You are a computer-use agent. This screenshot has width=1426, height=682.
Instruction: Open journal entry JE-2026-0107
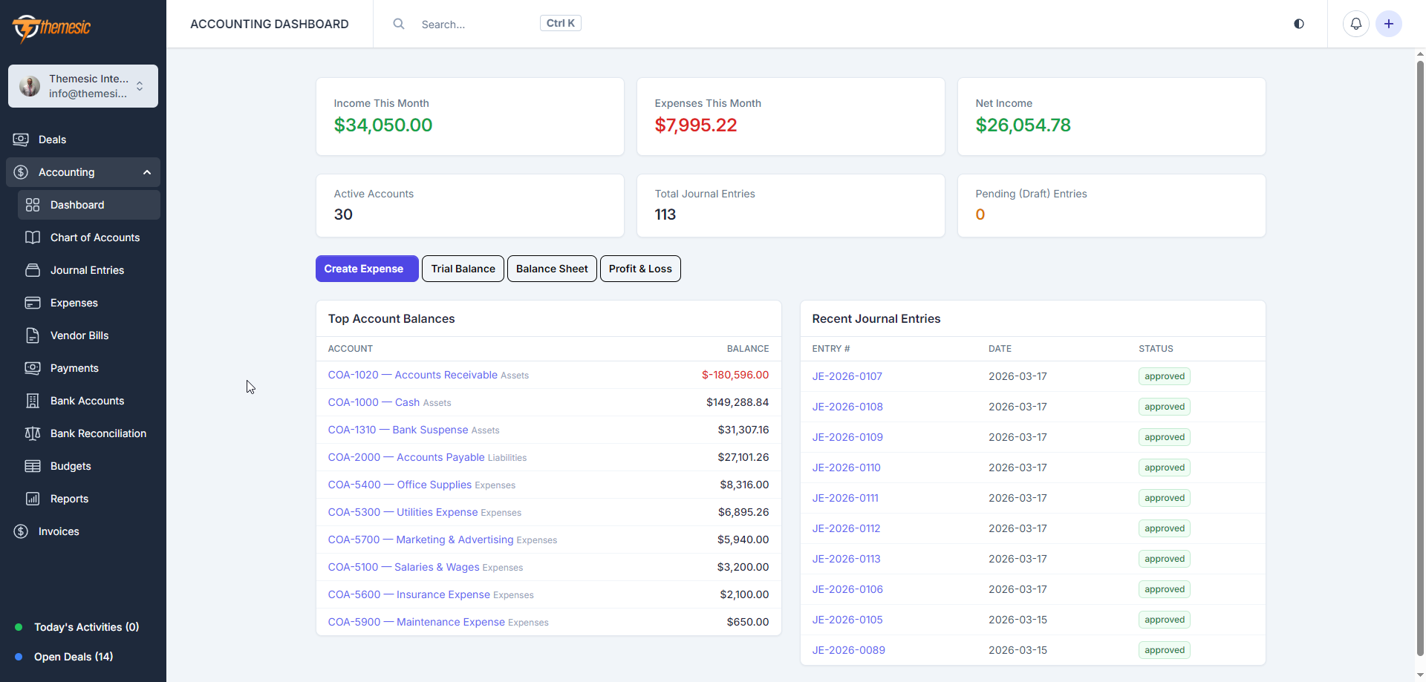[x=847, y=376]
